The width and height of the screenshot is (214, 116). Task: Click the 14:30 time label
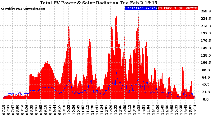(158, 110)
